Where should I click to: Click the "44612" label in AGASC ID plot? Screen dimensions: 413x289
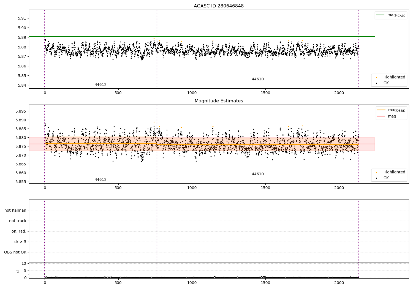[100, 84]
